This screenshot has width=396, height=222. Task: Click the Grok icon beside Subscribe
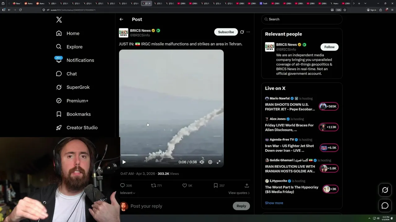click(242, 32)
